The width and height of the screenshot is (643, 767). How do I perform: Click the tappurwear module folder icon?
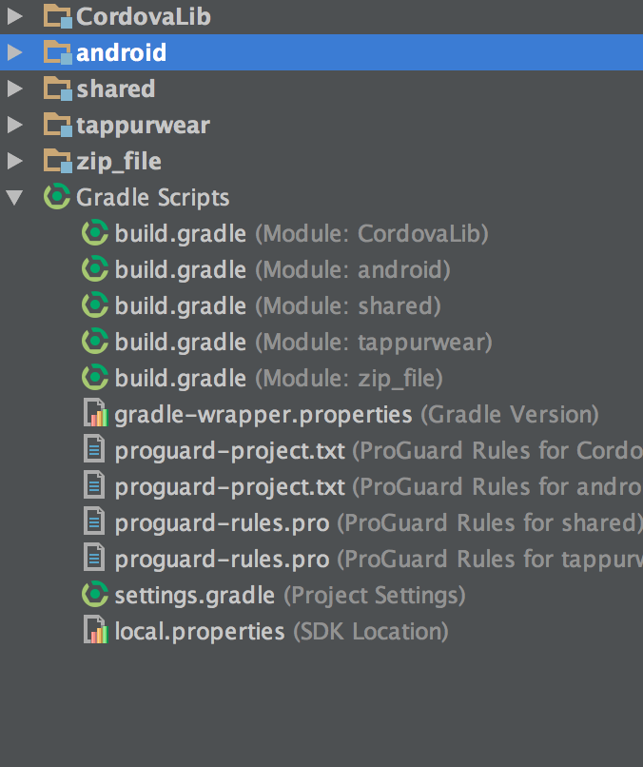58,125
